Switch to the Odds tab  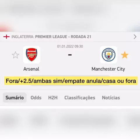[x=36, y=98]
